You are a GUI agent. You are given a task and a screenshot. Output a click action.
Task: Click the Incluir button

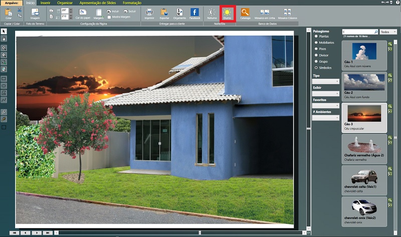point(113,11)
